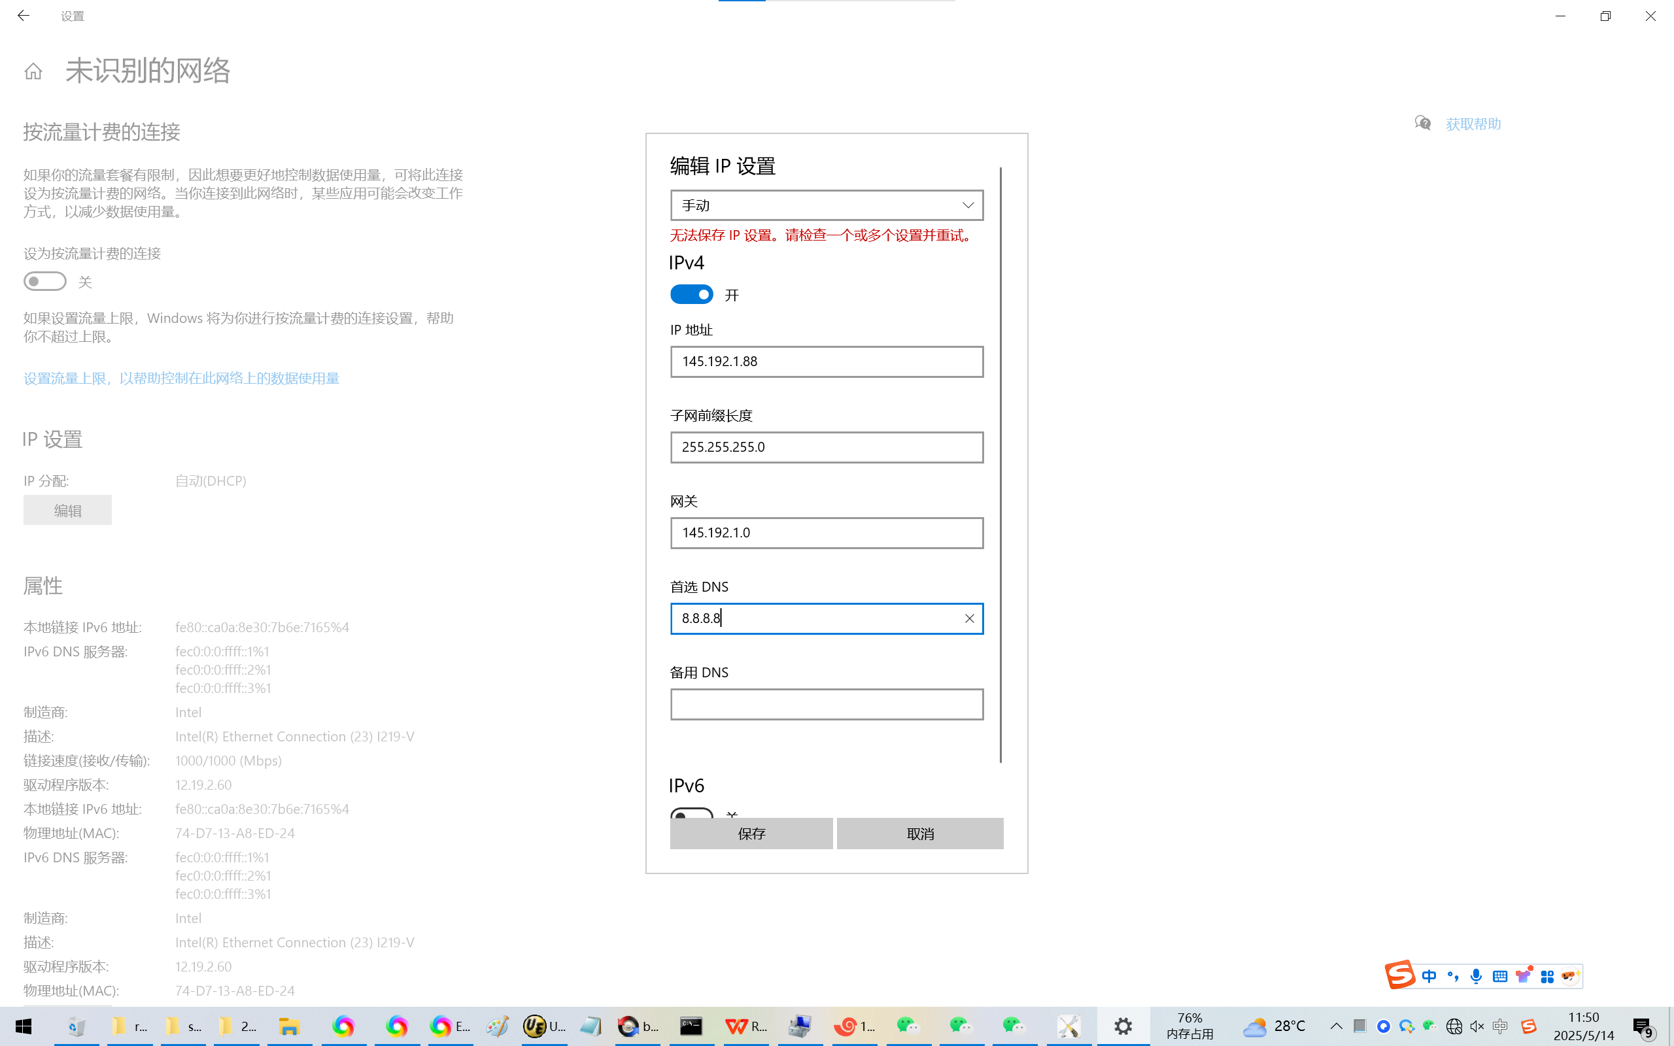Open Windows Start menu
1674x1046 pixels.
tap(24, 1026)
